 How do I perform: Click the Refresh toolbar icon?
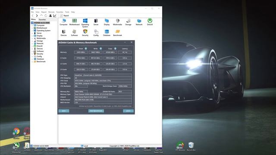pos(46,15)
